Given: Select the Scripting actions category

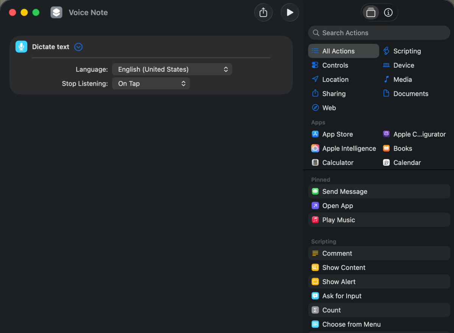Looking at the screenshot, I should click(x=406, y=51).
